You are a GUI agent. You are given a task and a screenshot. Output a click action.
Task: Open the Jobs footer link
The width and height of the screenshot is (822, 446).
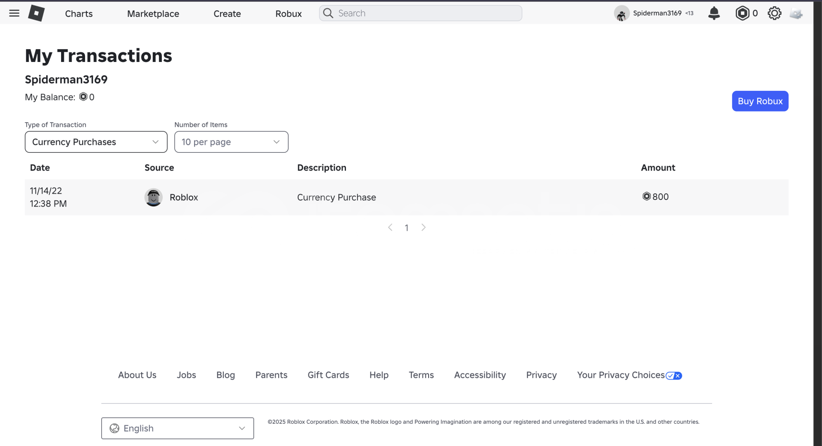tap(186, 375)
